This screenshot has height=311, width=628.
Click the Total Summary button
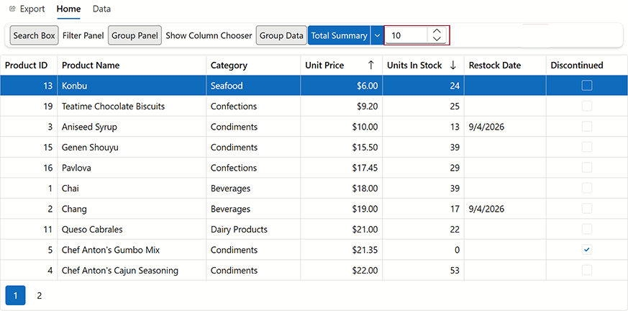click(x=340, y=35)
